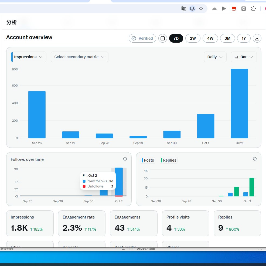Image resolution: width=266 pixels, height=266 pixels.
Task: Open the Daily interval dropdown
Action: 215,57
